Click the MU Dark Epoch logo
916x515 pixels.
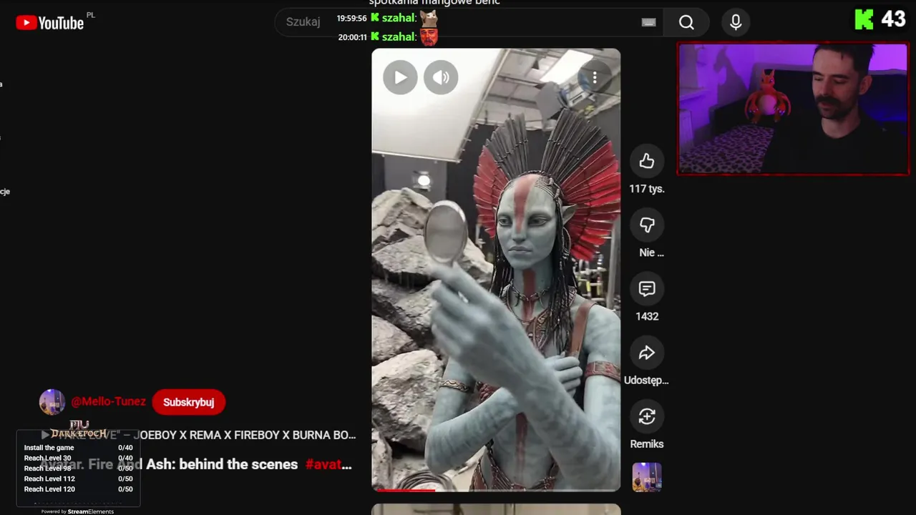point(79,430)
